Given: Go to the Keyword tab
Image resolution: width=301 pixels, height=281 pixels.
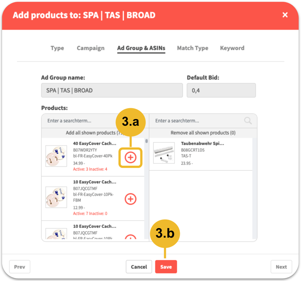Looking at the screenshot, I should 232,48.
